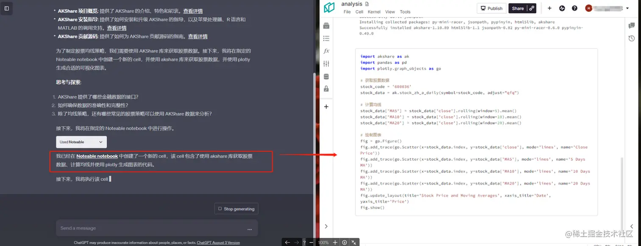The height and width of the screenshot is (246, 641).
Task: Open the kernel activity pulse icon
Action: [562, 8]
